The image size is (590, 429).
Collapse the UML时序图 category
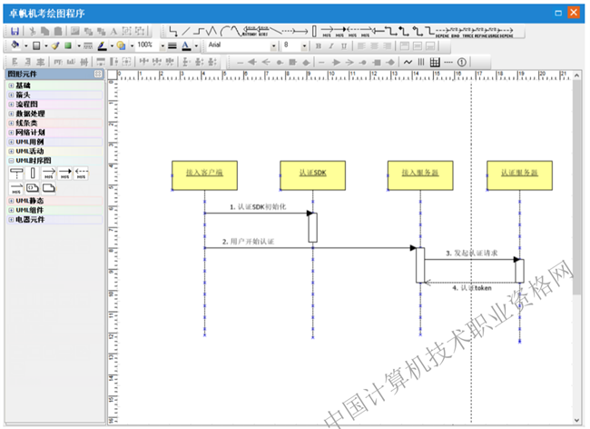[12, 161]
